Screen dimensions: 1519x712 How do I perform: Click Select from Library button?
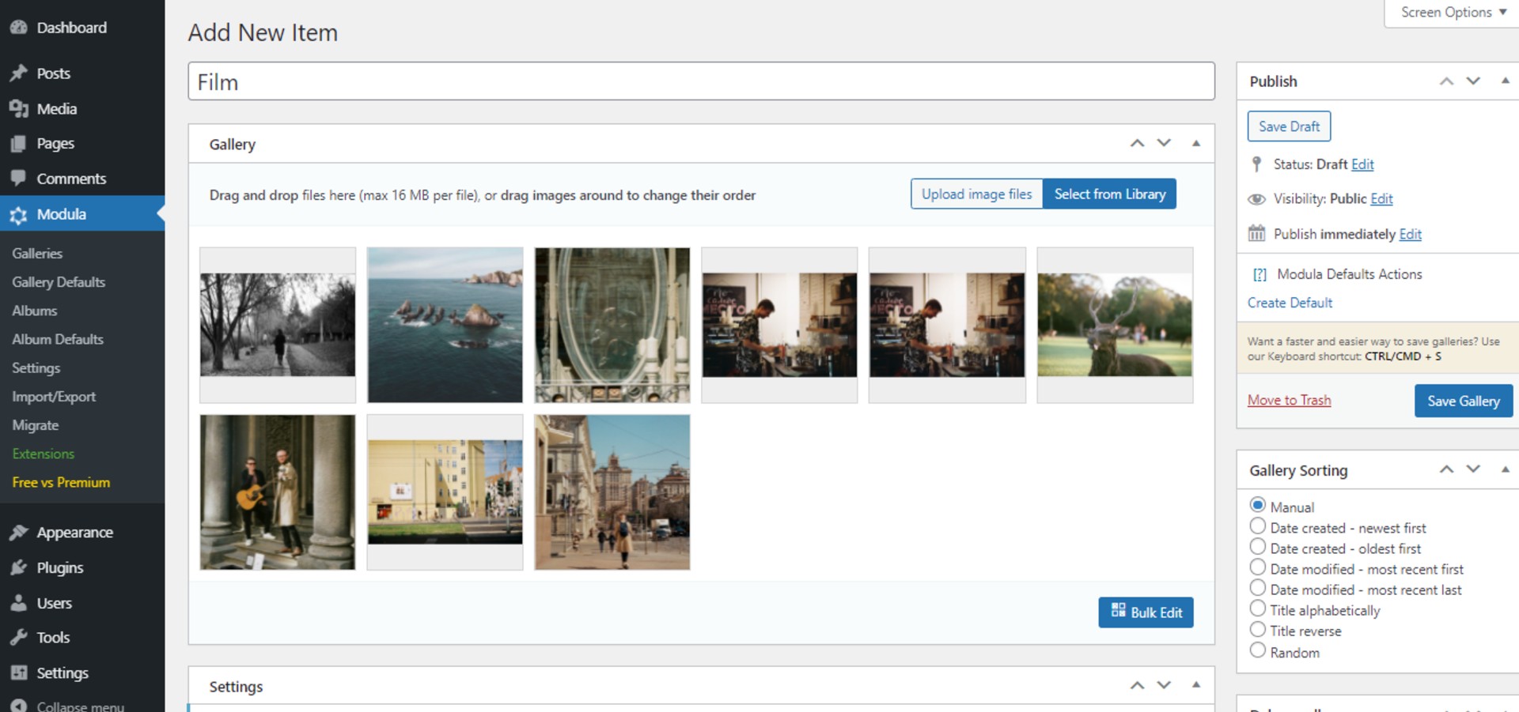point(1110,194)
